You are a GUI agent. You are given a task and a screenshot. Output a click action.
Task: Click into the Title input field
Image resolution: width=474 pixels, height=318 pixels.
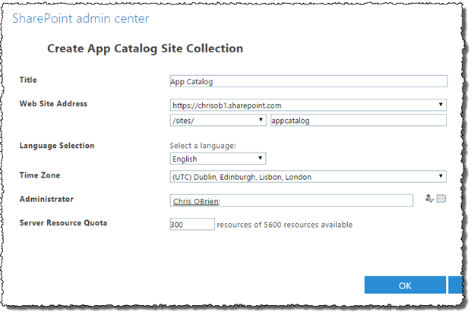[x=308, y=81]
